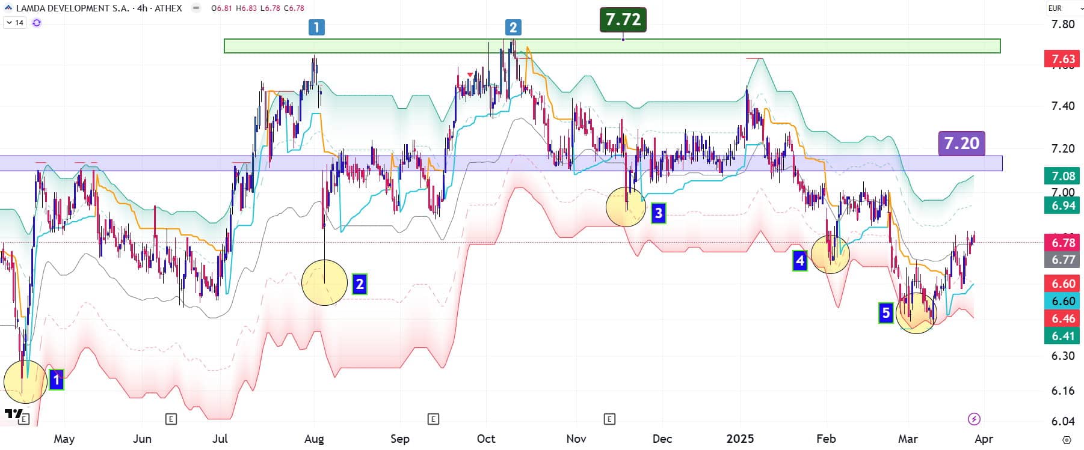Open chart settings gear icon
The image size is (1084, 450).
[1067, 439]
